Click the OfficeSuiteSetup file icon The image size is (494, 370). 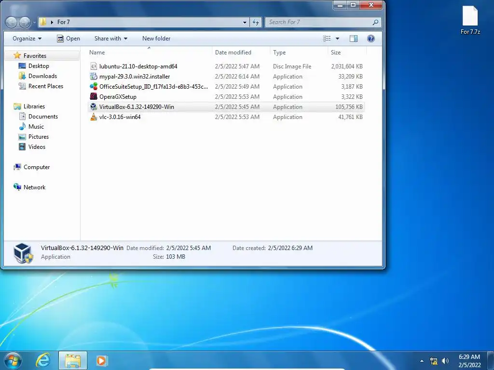[94, 86]
